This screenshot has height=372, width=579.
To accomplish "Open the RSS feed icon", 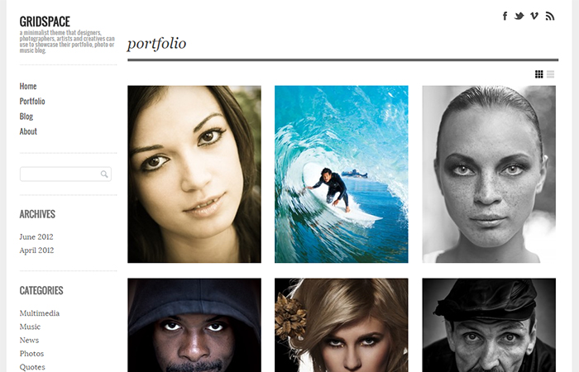I will pos(550,17).
